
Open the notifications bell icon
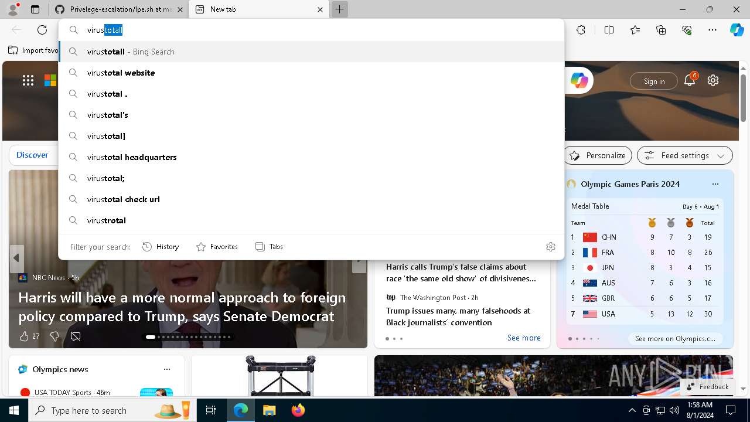click(x=689, y=81)
